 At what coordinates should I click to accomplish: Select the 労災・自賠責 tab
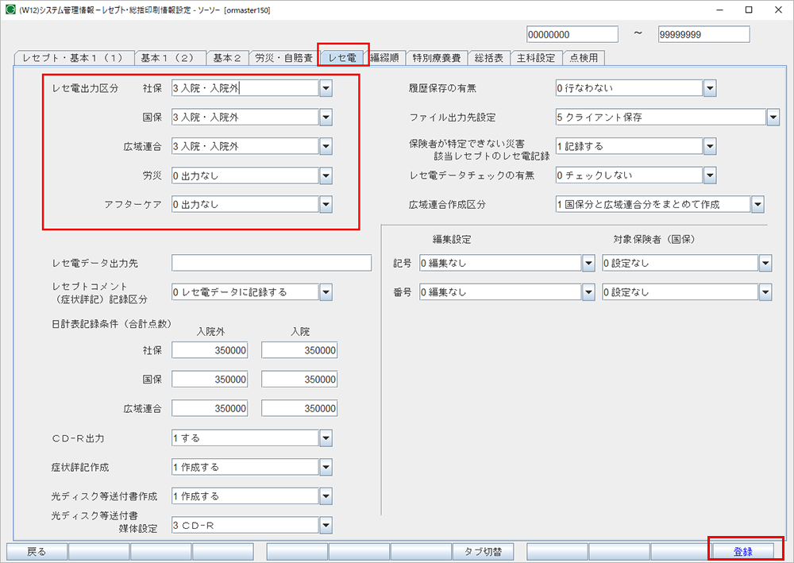pos(283,58)
